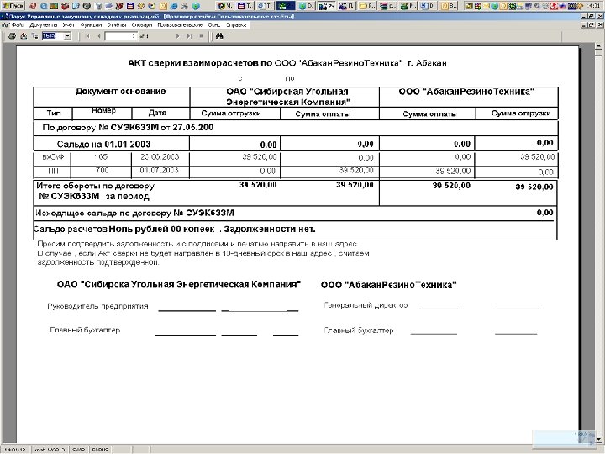Open the Справка menu
605x454 pixels.
236,24
